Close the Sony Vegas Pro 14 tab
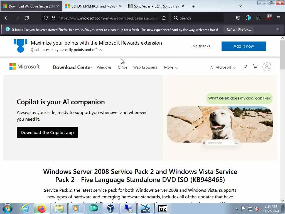 click(183, 6)
